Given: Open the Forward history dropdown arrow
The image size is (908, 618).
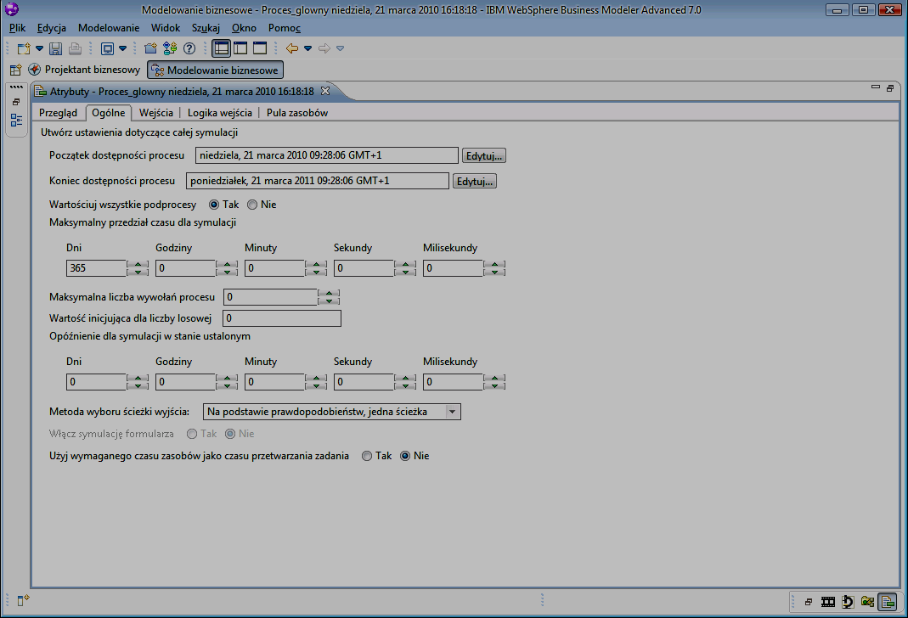Looking at the screenshot, I should pos(341,48).
